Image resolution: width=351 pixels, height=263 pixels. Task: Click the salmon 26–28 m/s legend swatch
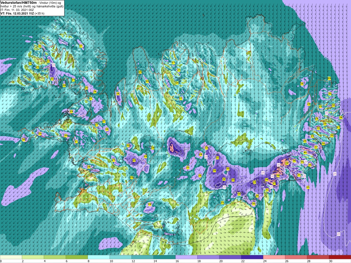(x=296, y=257)
